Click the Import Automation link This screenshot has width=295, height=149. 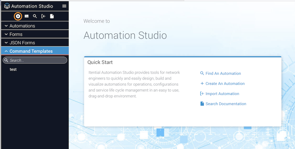point(219,94)
